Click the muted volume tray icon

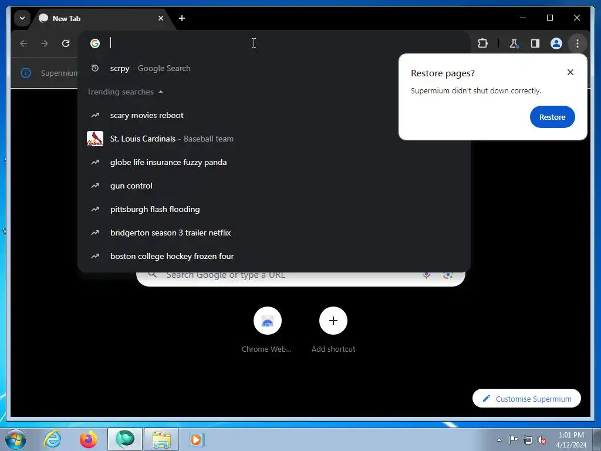pyautogui.click(x=542, y=440)
